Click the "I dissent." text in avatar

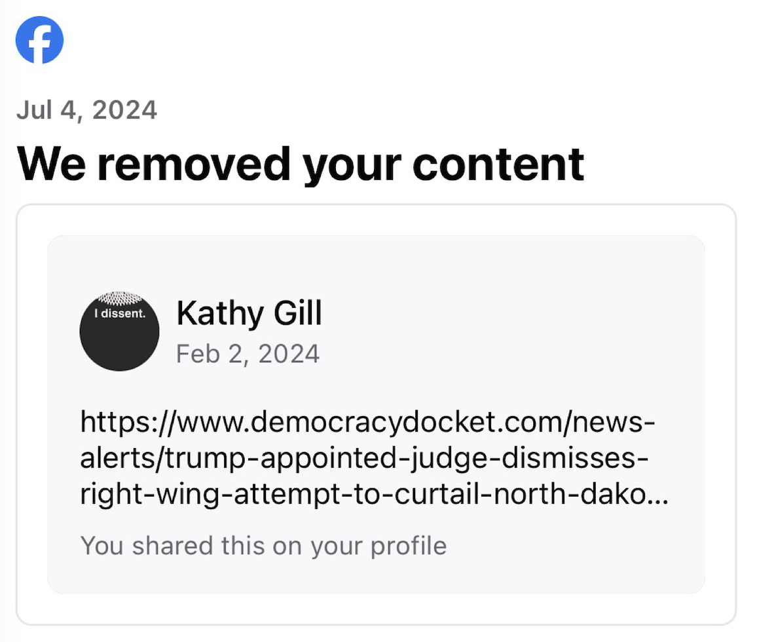coord(119,314)
